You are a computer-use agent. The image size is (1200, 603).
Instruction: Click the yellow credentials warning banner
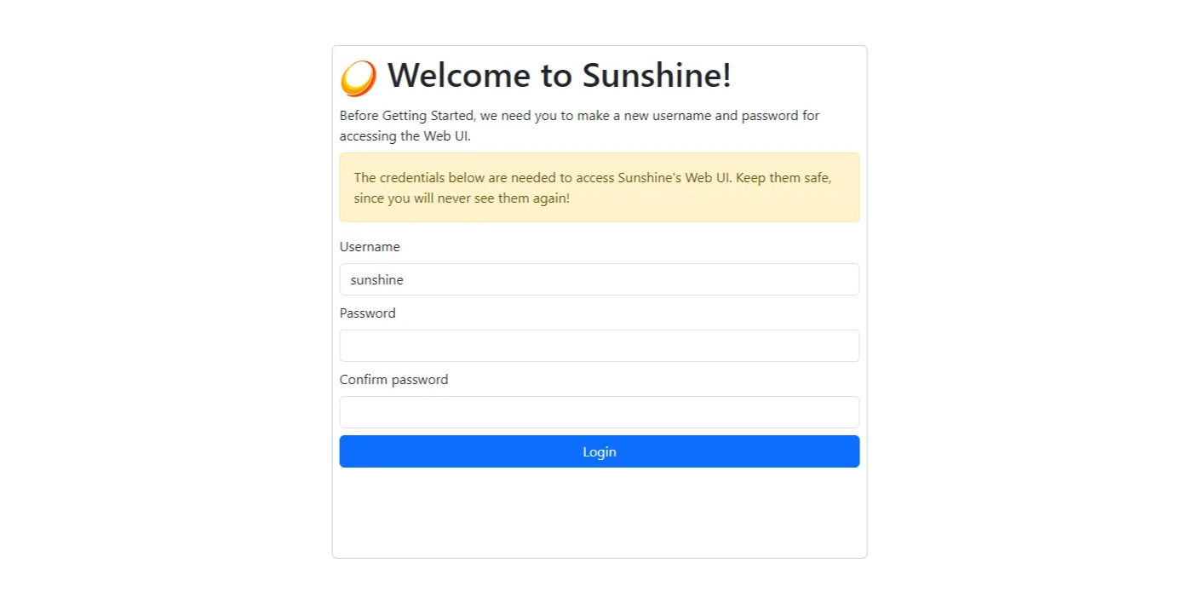[599, 187]
